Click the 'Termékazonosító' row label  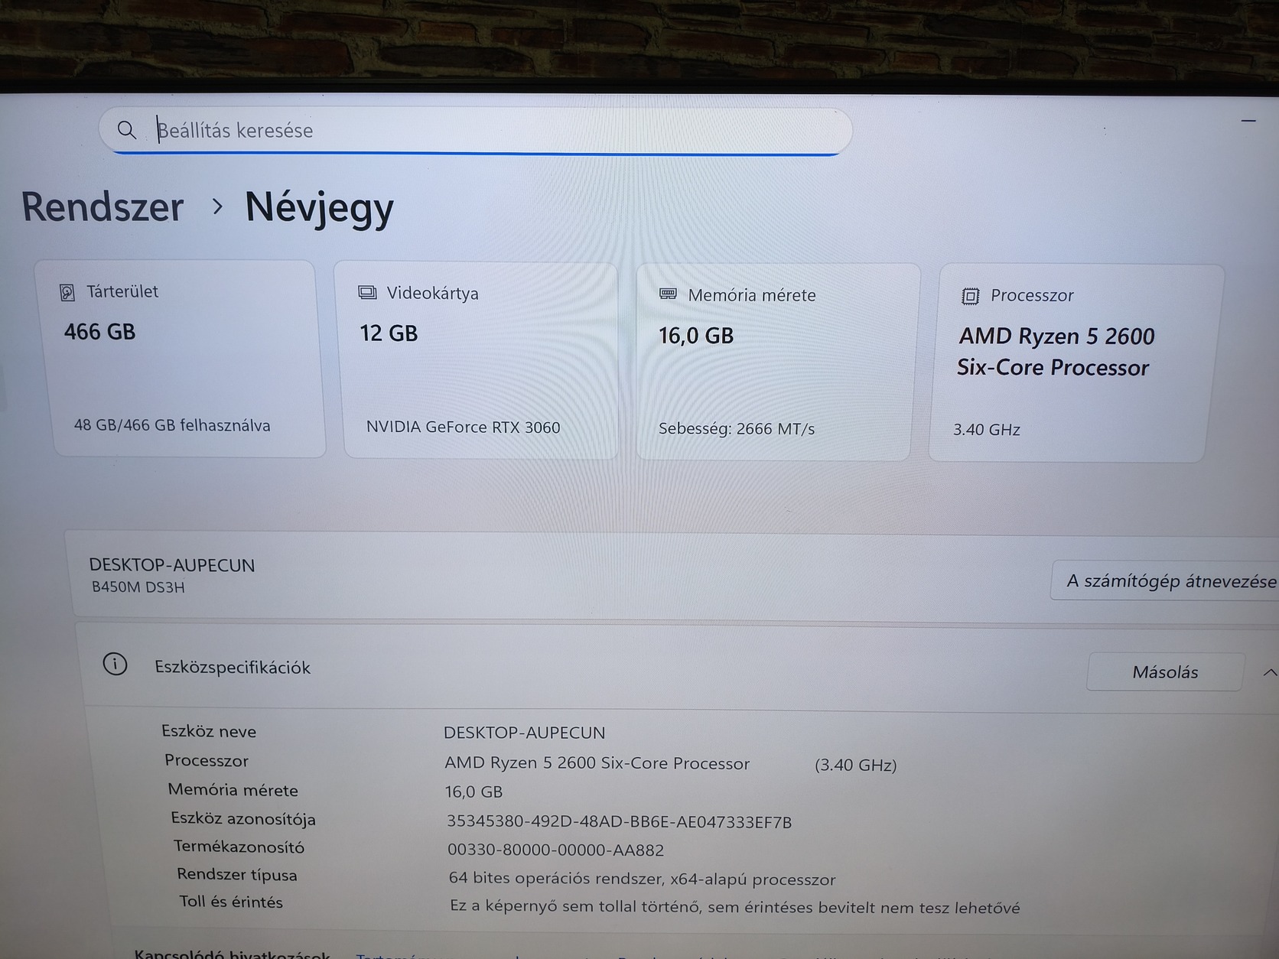(239, 847)
